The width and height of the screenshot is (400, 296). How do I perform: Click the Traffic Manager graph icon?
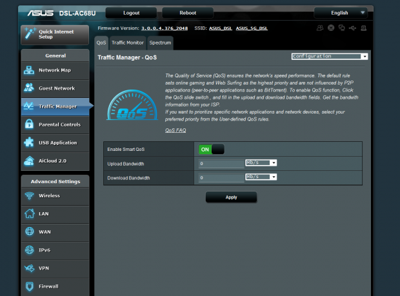(x=28, y=106)
